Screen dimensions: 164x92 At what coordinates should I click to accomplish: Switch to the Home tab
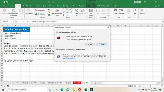pyautogui.click(x=11, y=6)
